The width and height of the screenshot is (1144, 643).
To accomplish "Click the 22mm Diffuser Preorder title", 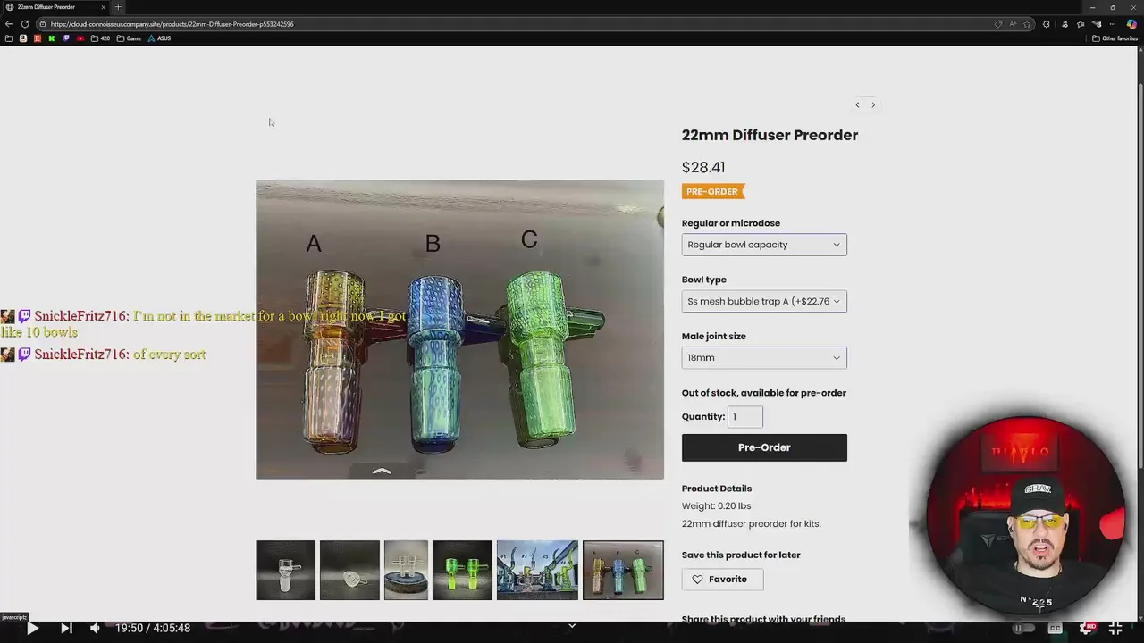I will pos(770,136).
